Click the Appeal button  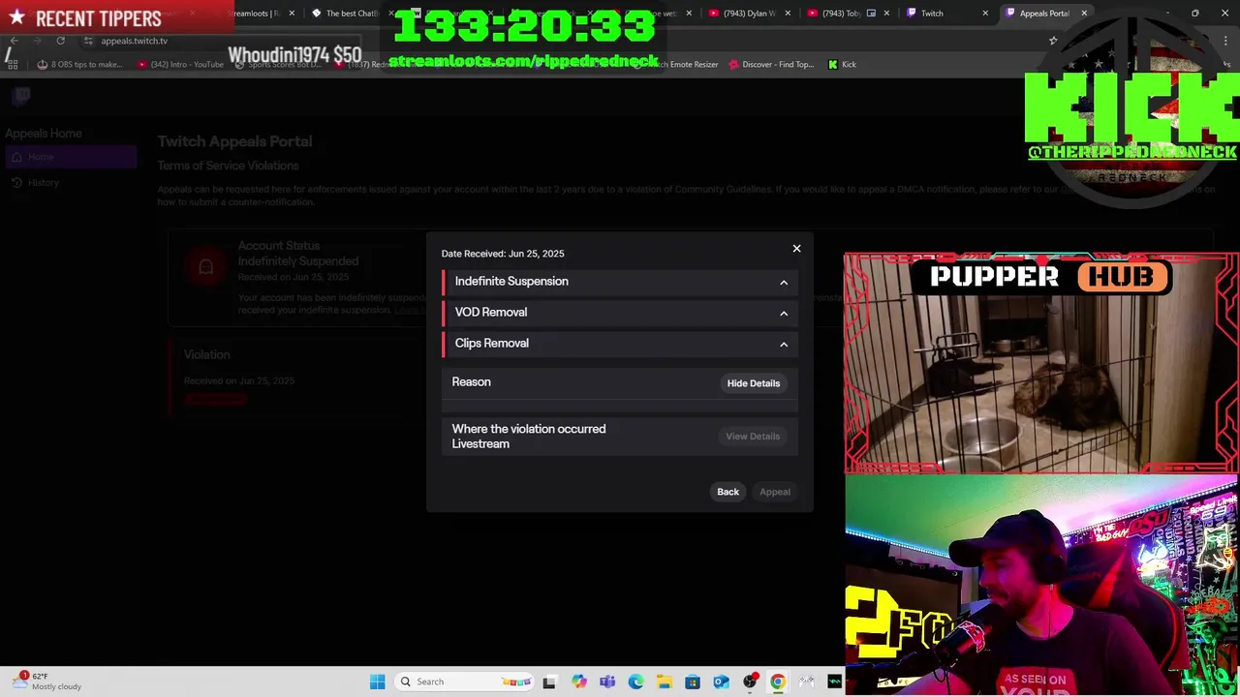pos(774,492)
